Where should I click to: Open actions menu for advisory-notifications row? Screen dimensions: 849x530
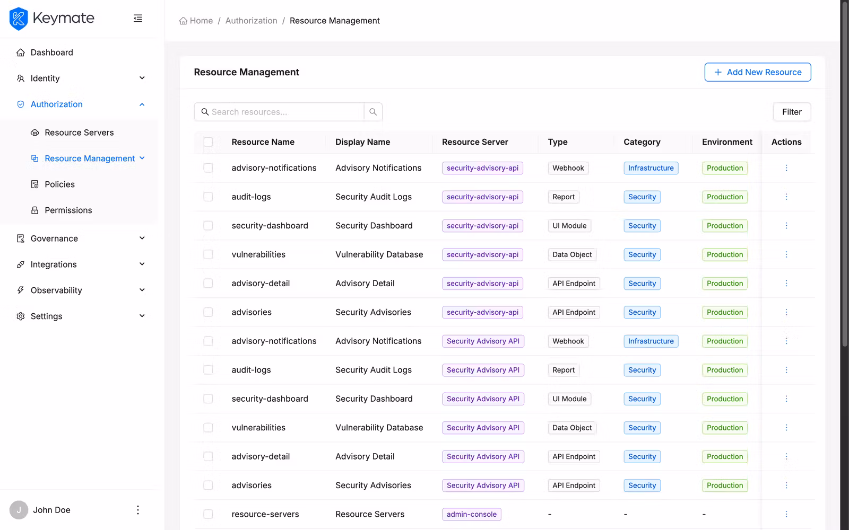[x=786, y=168]
